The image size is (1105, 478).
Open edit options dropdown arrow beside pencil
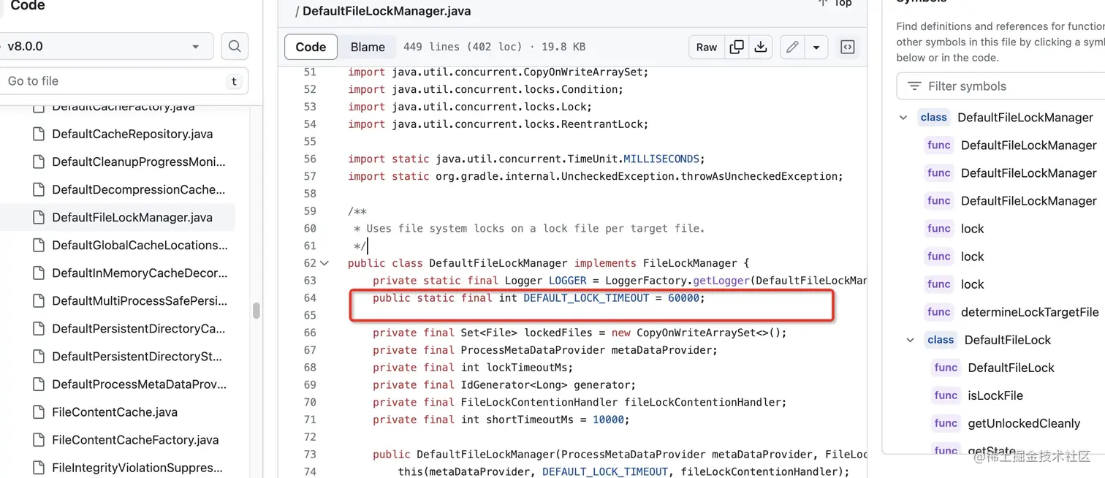(816, 47)
